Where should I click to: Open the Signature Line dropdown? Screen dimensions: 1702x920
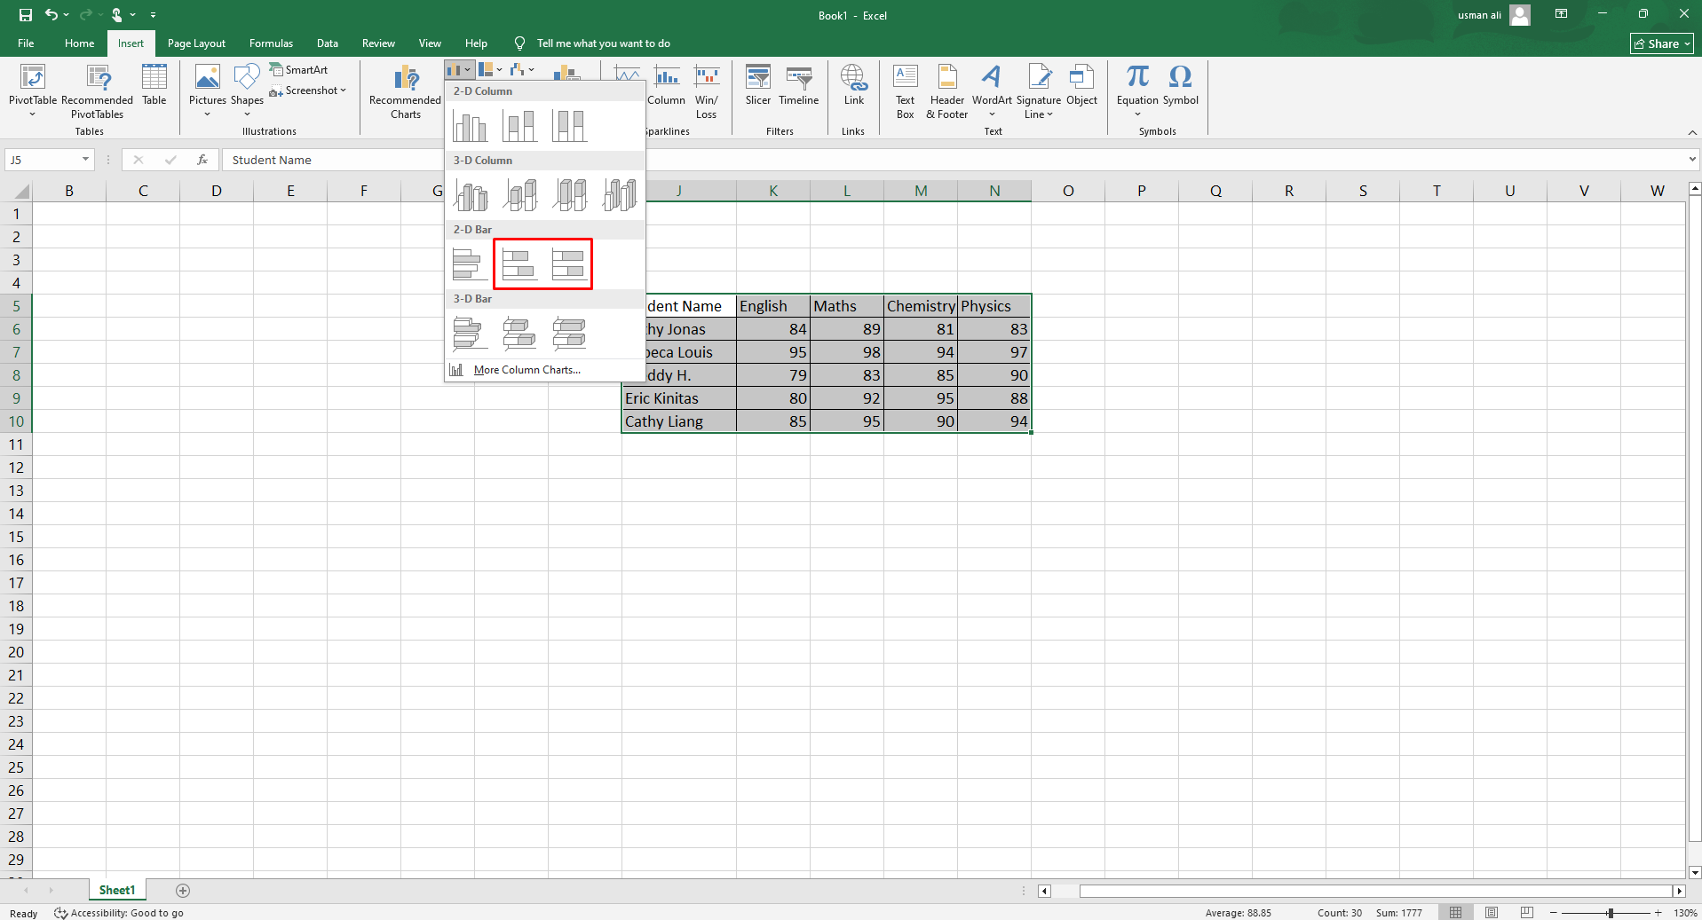[1039, 90]
